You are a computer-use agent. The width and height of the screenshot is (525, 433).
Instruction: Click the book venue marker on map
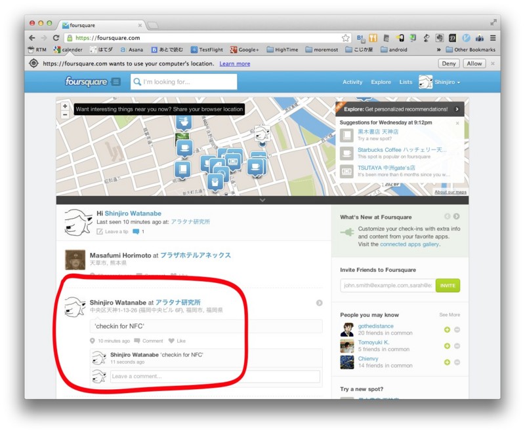[x=182, y=170]
